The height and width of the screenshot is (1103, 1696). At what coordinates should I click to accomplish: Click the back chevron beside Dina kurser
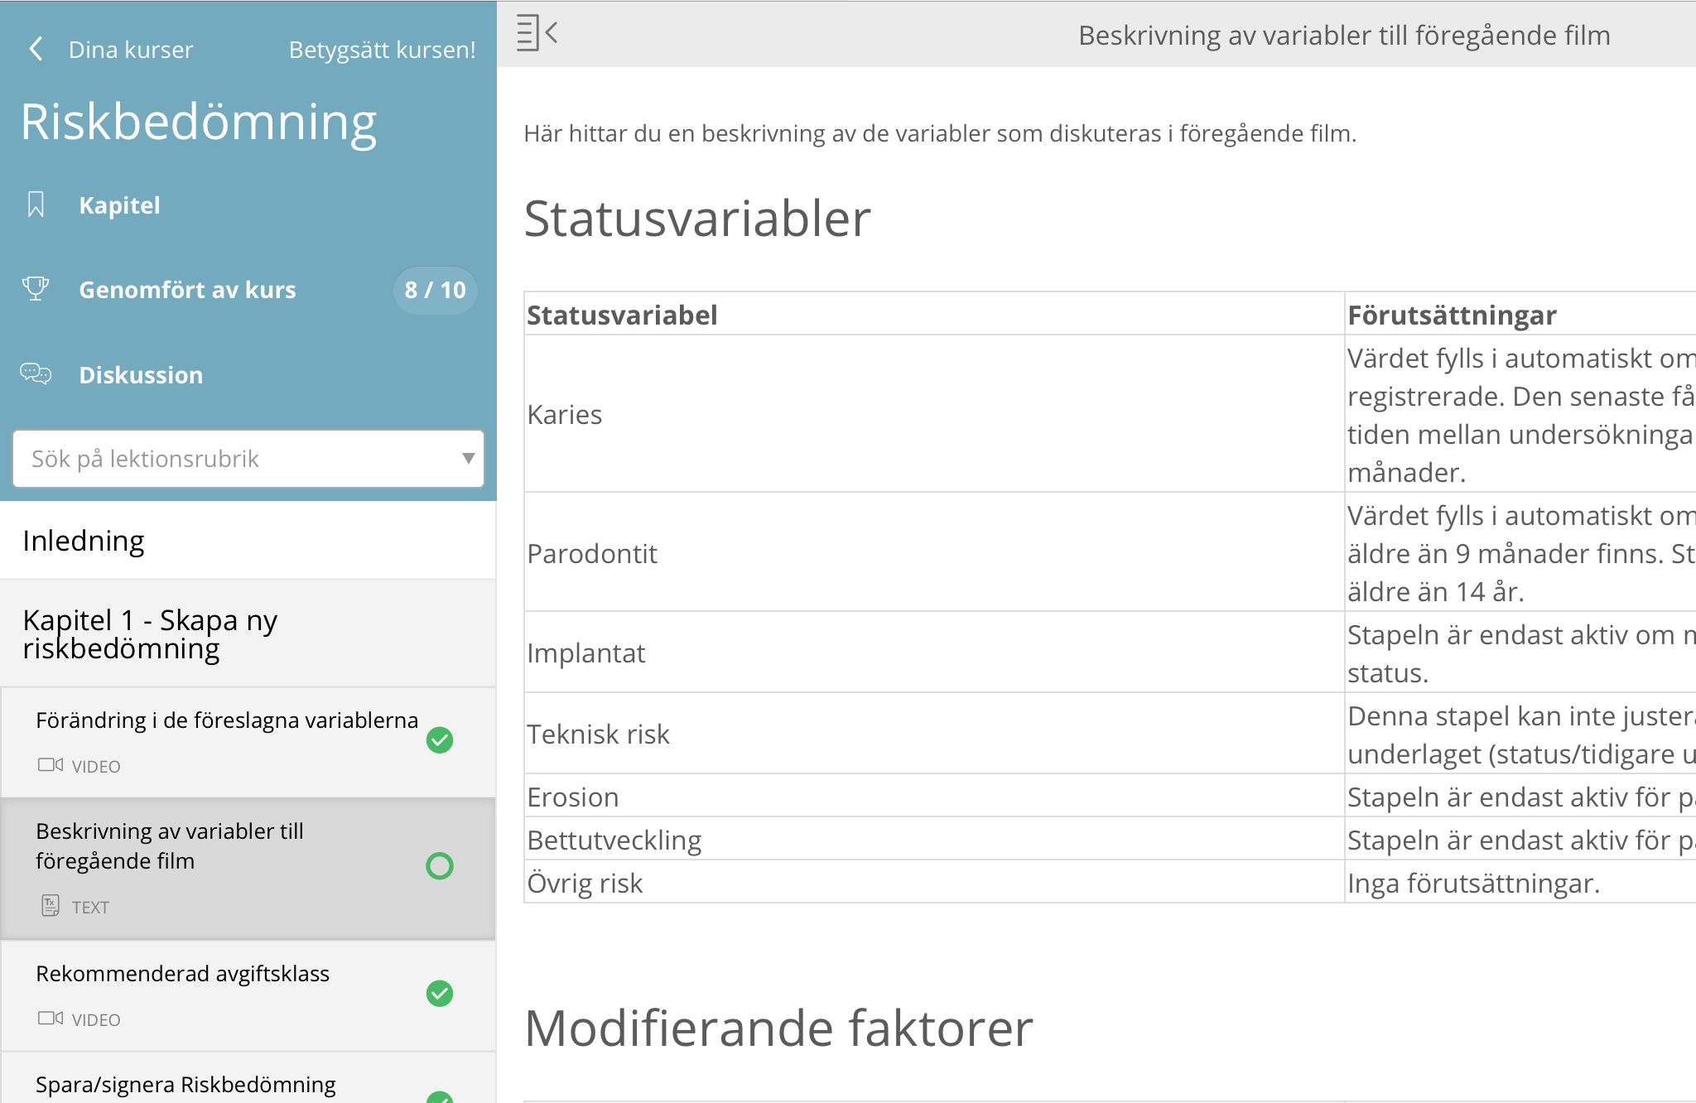[36, 49]
